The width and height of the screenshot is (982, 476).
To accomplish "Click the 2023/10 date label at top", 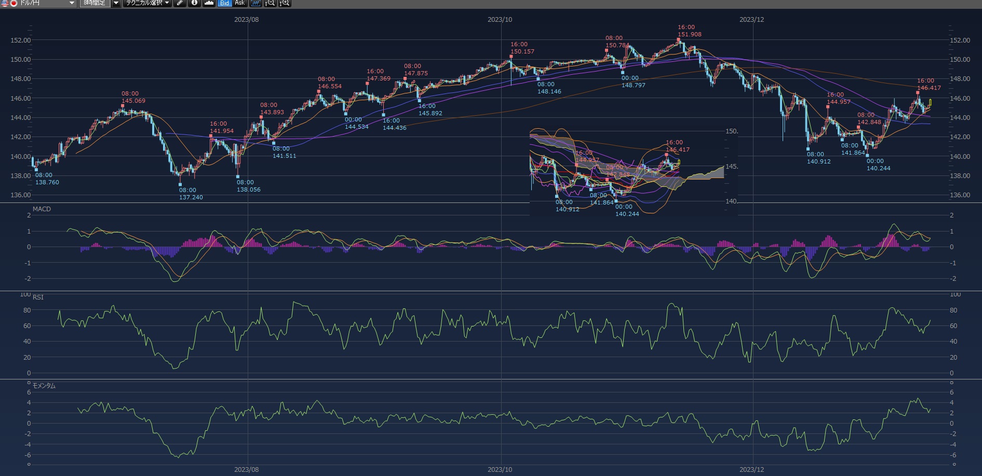I will tap(500, 20).
